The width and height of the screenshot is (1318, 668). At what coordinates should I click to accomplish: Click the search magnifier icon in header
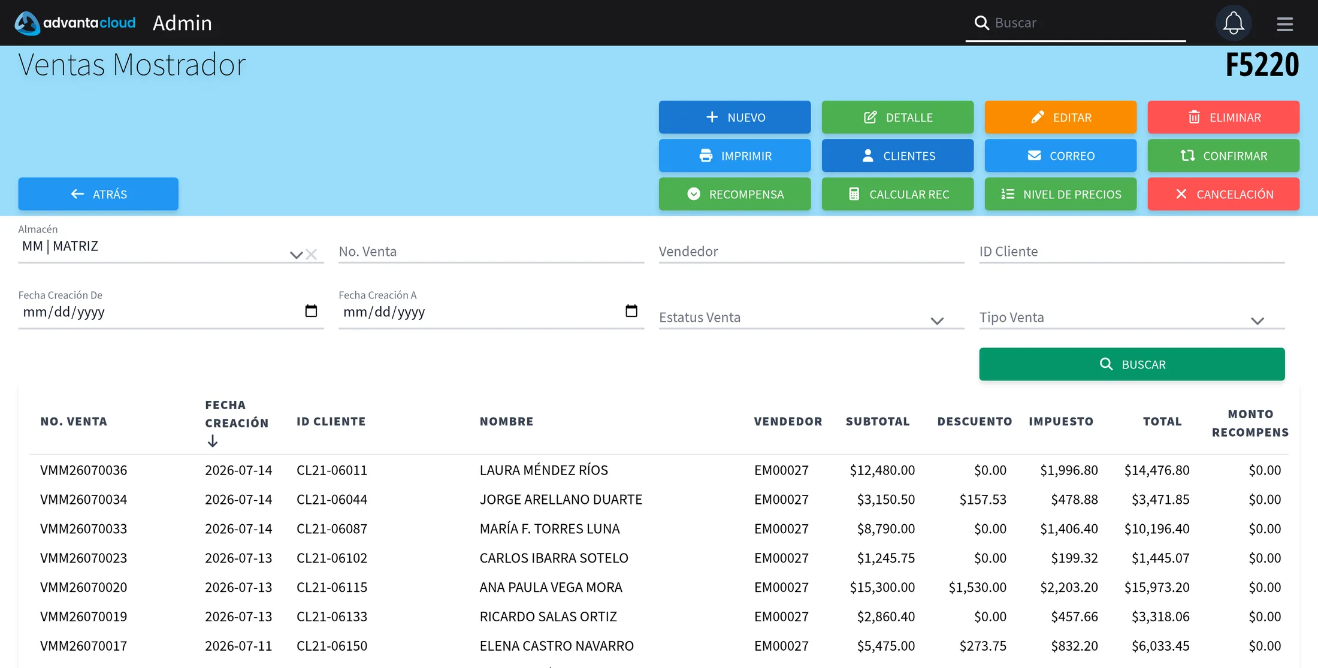click(x=981, y=23)
